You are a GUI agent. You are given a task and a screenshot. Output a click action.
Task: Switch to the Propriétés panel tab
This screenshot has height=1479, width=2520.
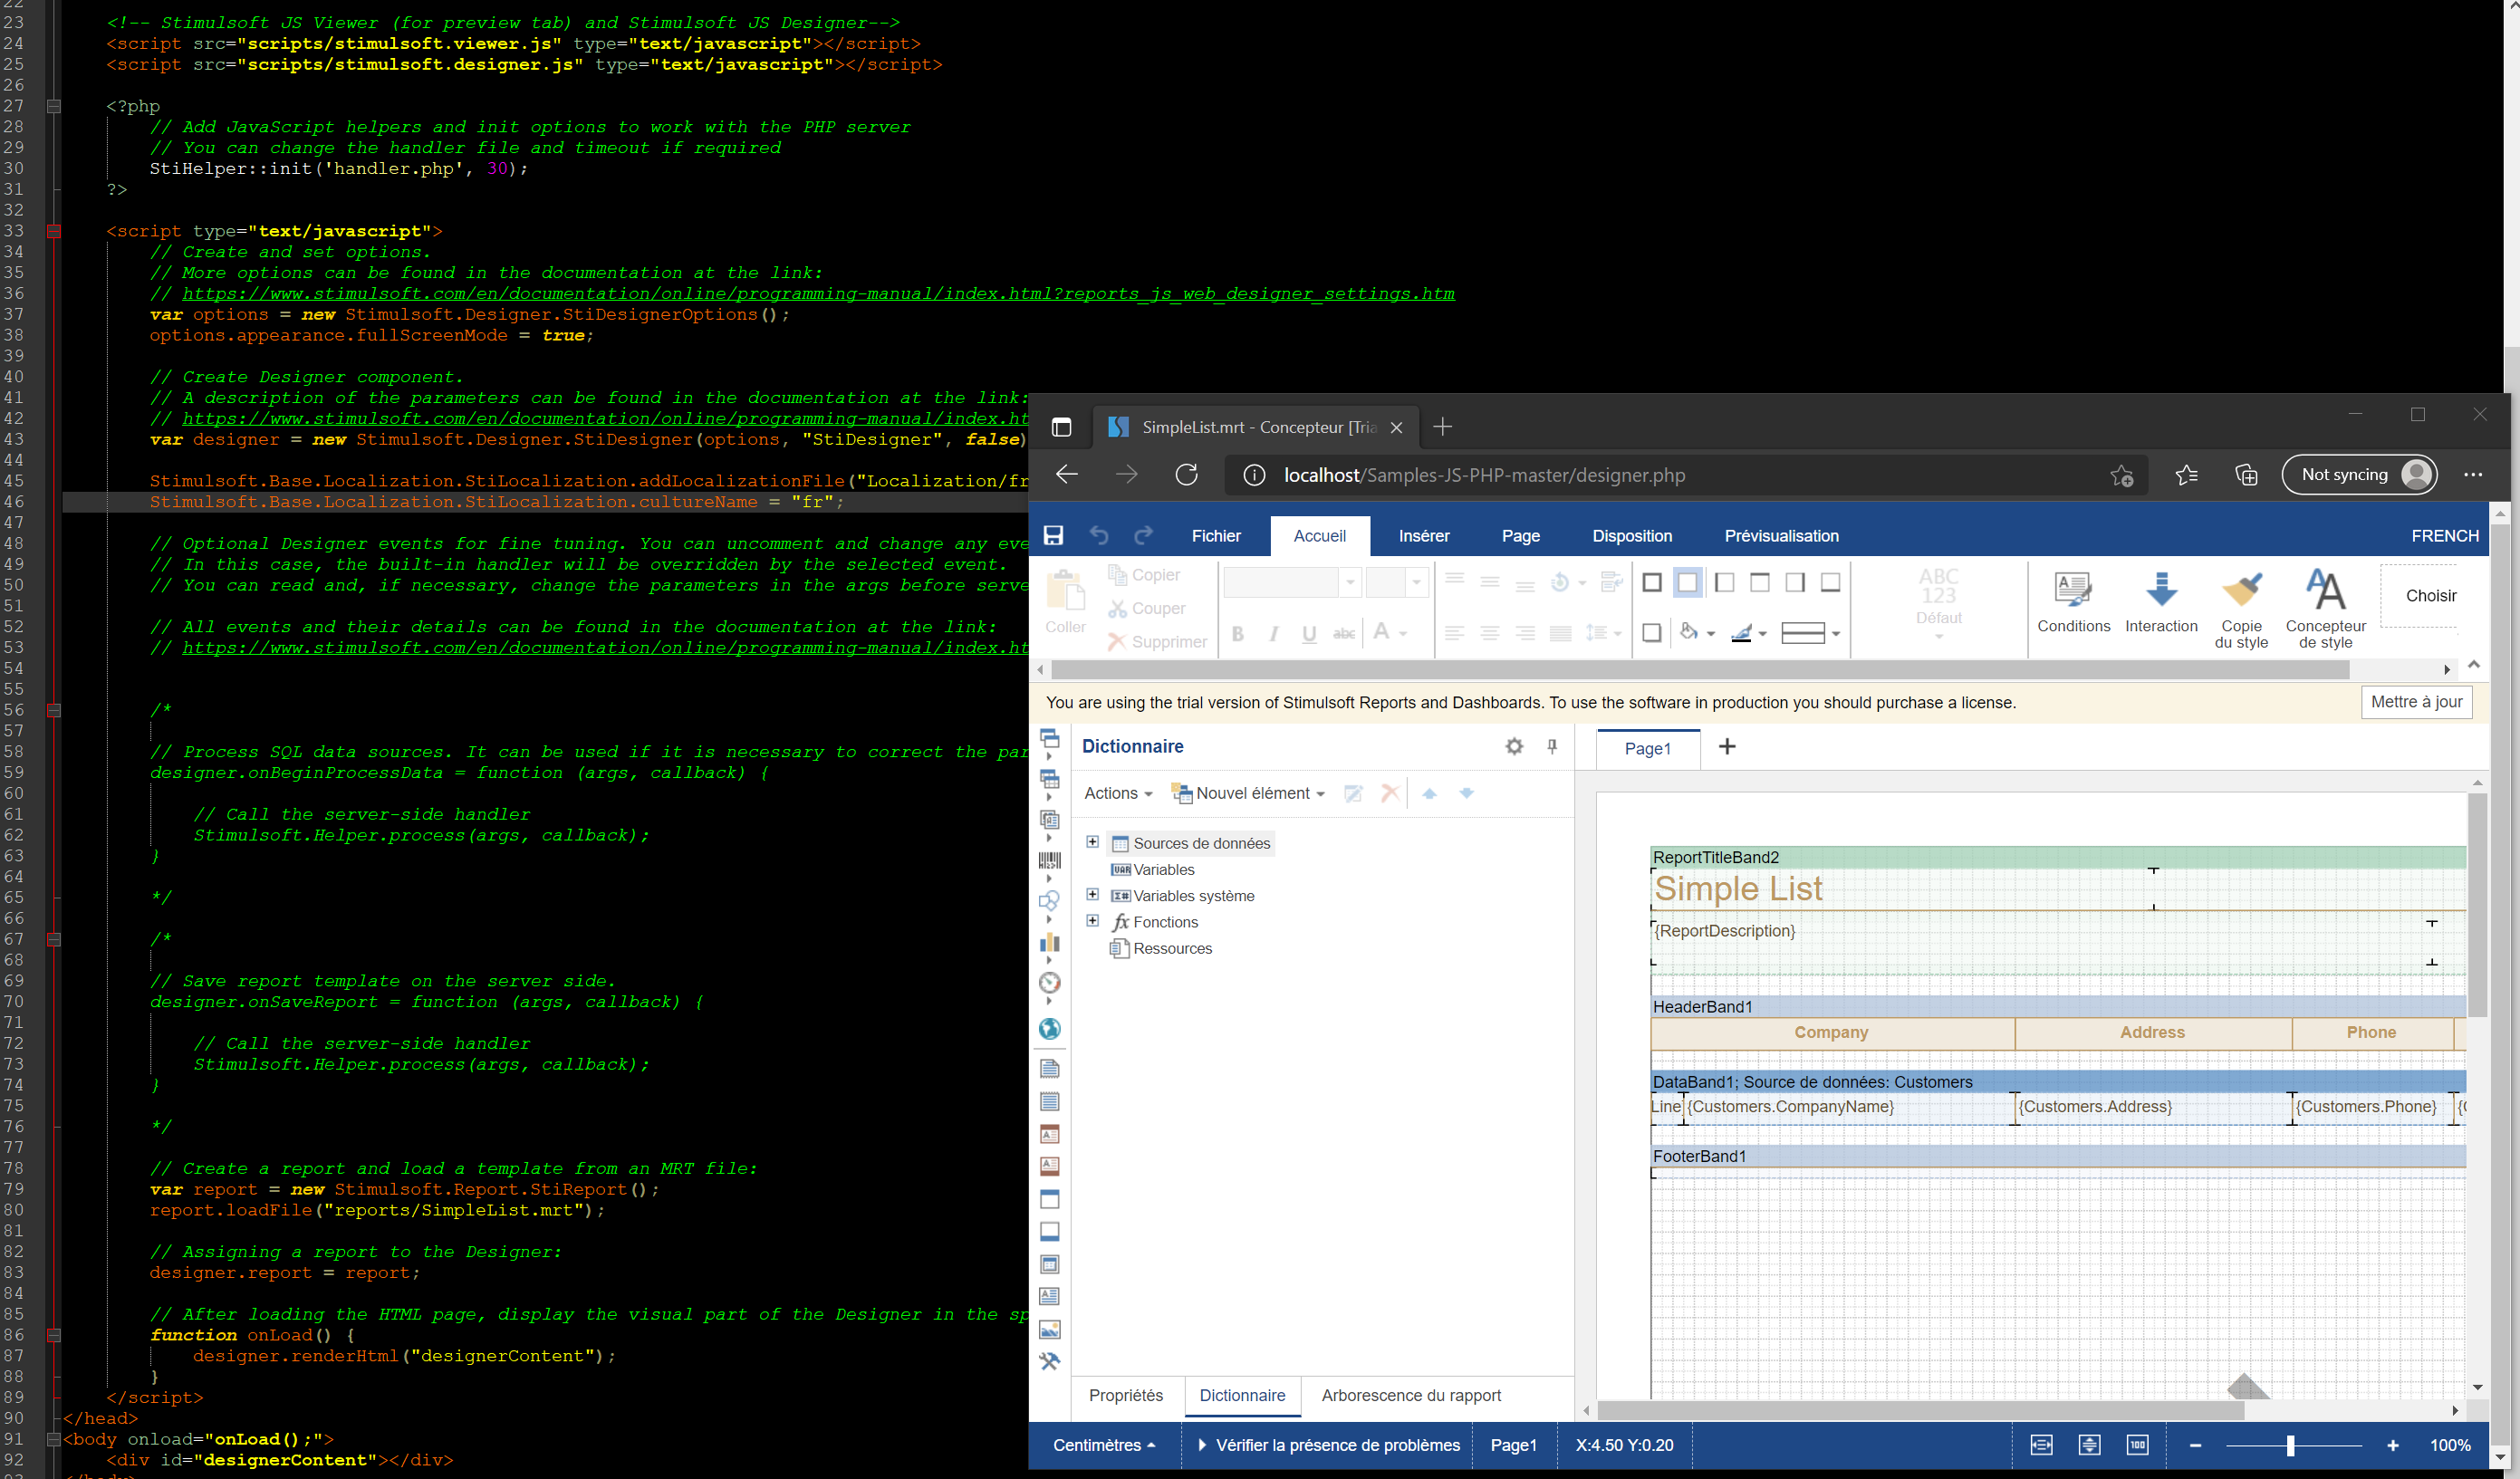pyautogui.click(x=1126, y=1395)
